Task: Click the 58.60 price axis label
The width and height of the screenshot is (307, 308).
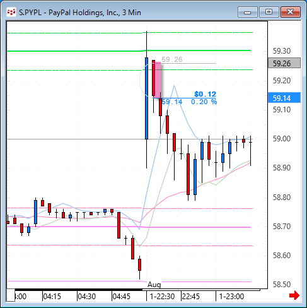Action: [x=282, y=256]
